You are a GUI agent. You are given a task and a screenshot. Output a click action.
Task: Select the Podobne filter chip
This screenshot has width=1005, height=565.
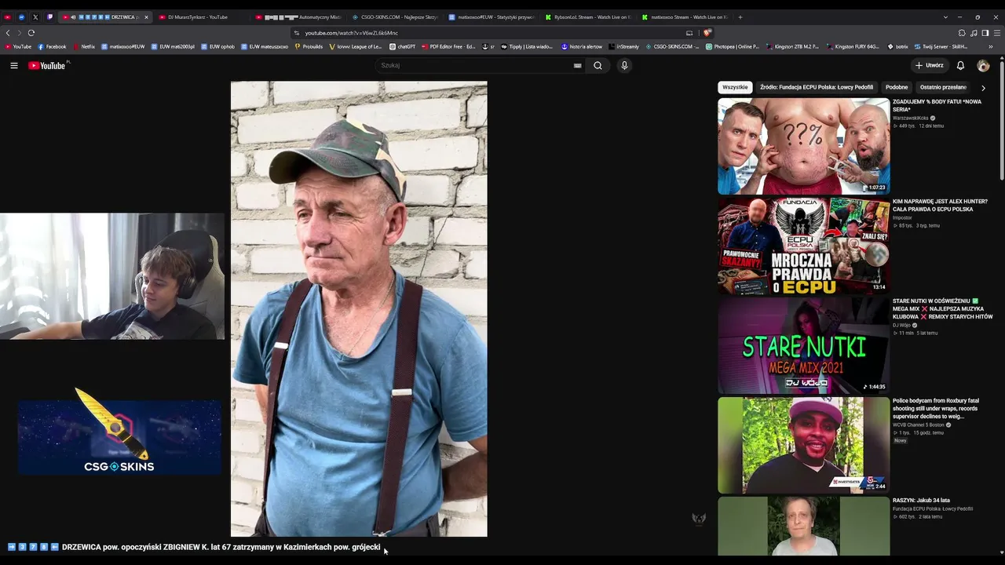pos(897,87)
